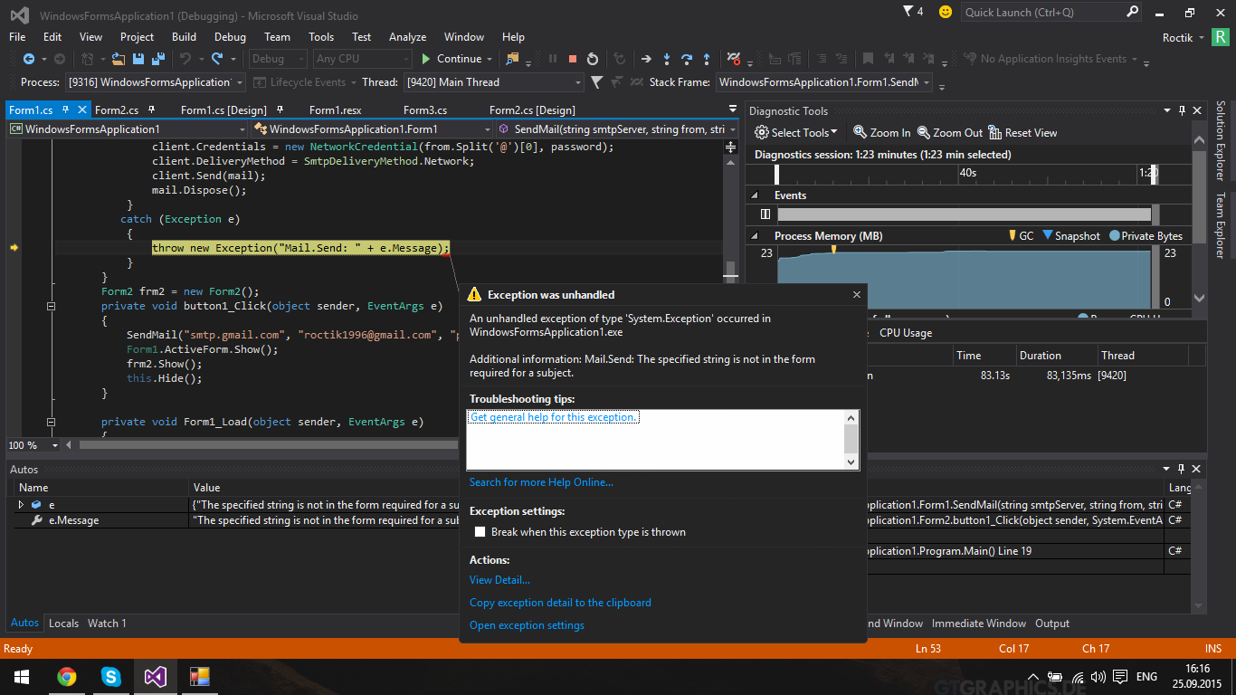The height and width of the screenshot is (695, 1236).
Task: Open the Select Tools dropdown
Action: click(798, 132)
